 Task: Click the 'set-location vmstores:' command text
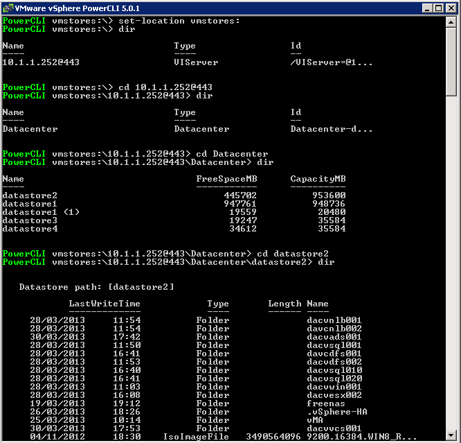(x=179, y=21)
